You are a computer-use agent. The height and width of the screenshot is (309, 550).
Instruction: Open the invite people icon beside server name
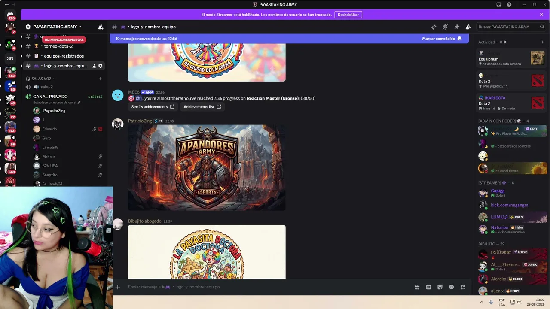(101, 27)
